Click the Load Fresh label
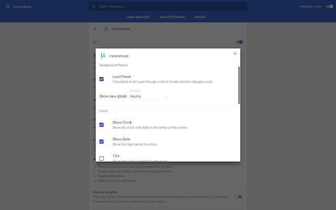 point(121,77)
